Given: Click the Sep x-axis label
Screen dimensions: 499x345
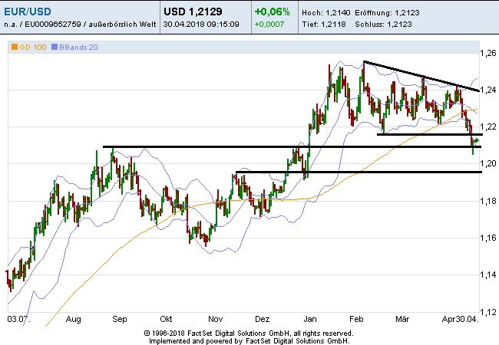Looking at the screenshot, I should (x=120, y=319).
